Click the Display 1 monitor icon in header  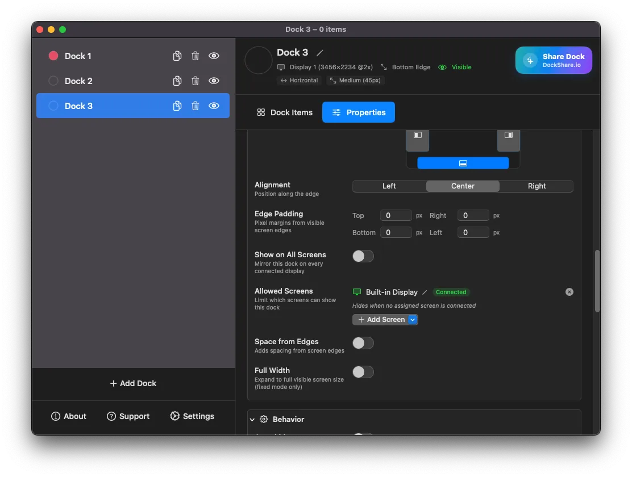tap(281, 67)
